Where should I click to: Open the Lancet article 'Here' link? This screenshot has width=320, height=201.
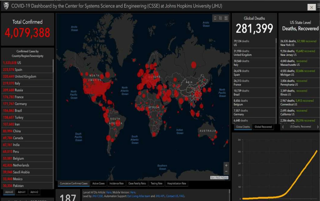click(109, 192)
